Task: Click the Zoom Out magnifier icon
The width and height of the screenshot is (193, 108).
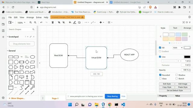Action: [35, 22]
